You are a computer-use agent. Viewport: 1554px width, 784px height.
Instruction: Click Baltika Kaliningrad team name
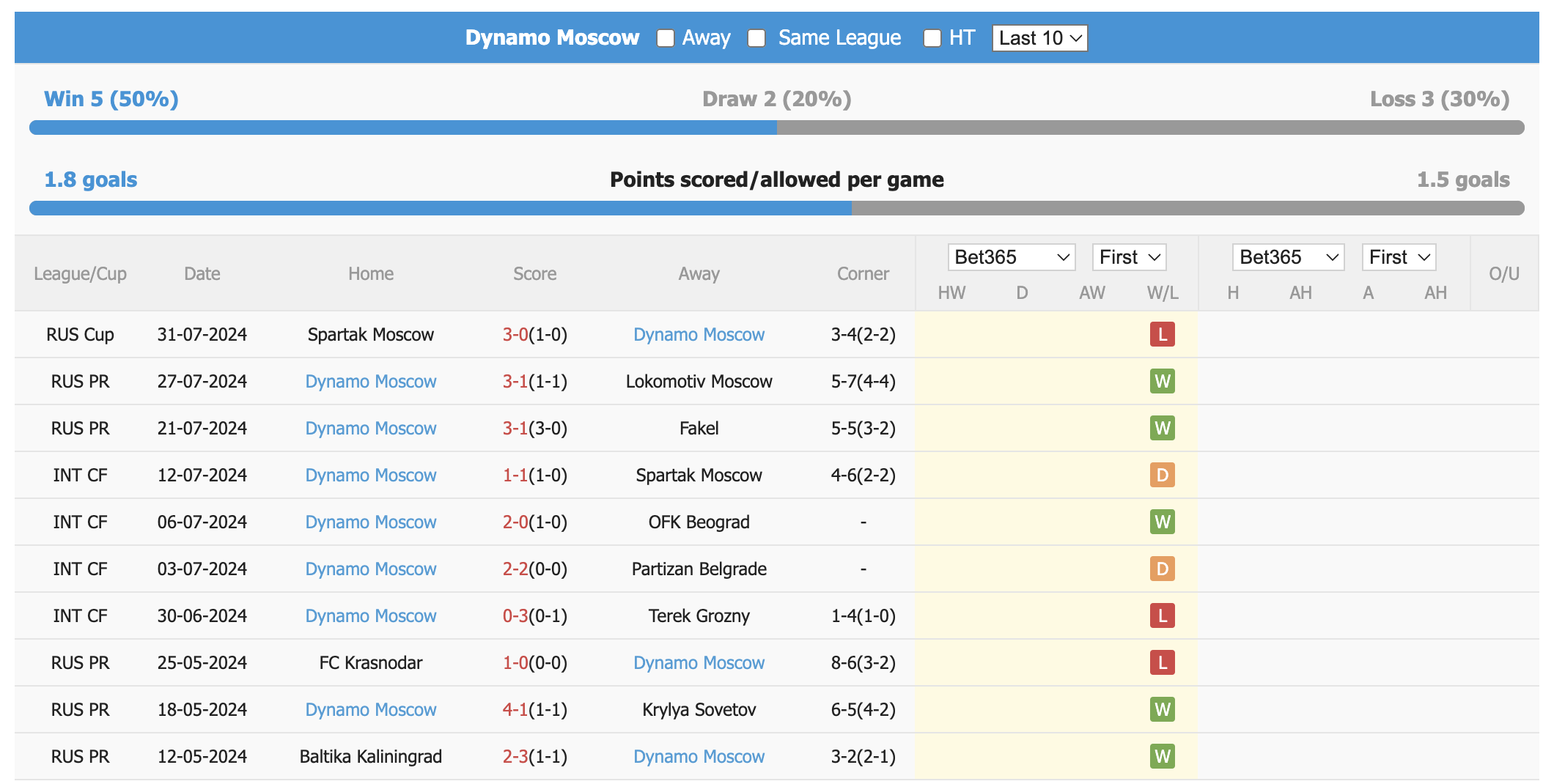[371, 757]
